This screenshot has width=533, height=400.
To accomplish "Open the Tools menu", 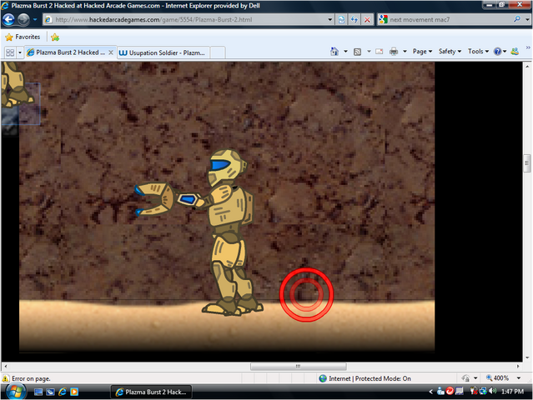I will tap(478, 52).
